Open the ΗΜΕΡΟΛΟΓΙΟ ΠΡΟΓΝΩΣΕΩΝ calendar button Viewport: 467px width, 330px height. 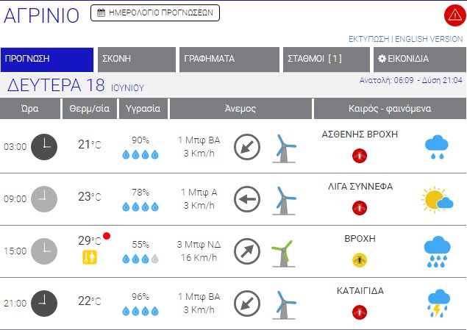pos(156,12)
